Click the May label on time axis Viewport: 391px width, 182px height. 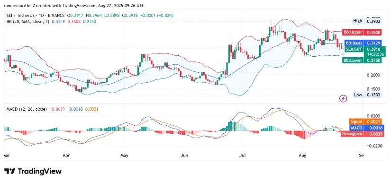(124, 156)
